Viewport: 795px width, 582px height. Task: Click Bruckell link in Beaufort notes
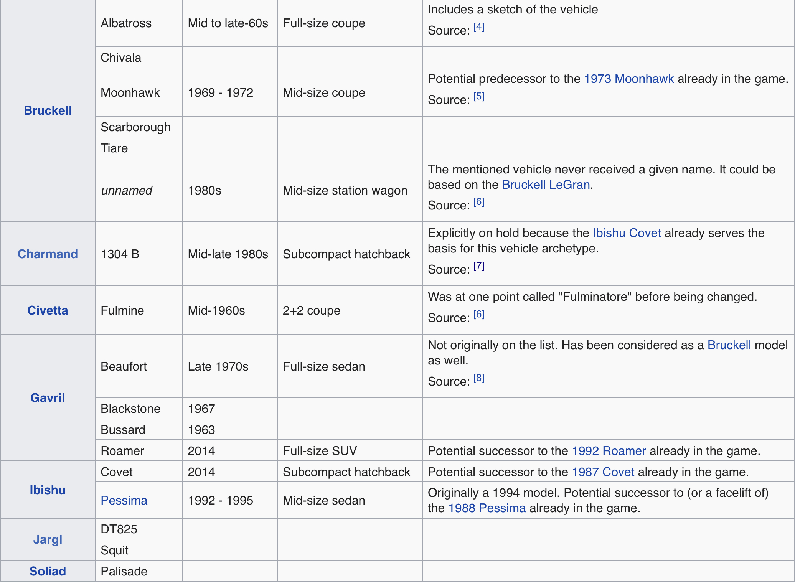[729, 345]
